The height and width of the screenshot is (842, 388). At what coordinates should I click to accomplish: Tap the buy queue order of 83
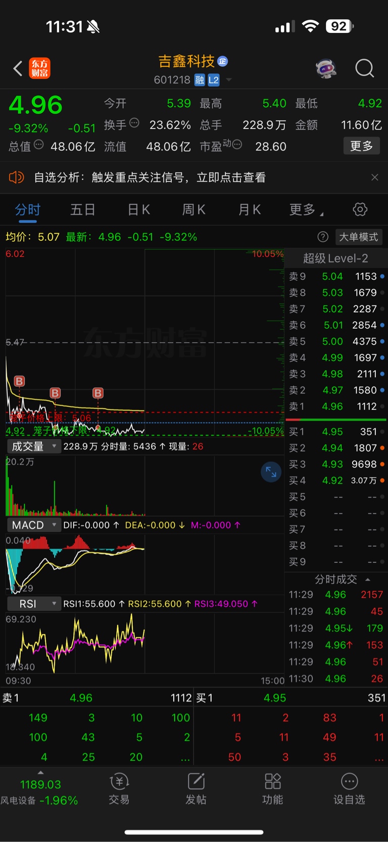tap(330, 718)
